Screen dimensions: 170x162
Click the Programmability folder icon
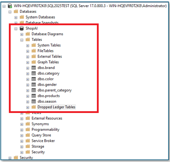(28, 130)
